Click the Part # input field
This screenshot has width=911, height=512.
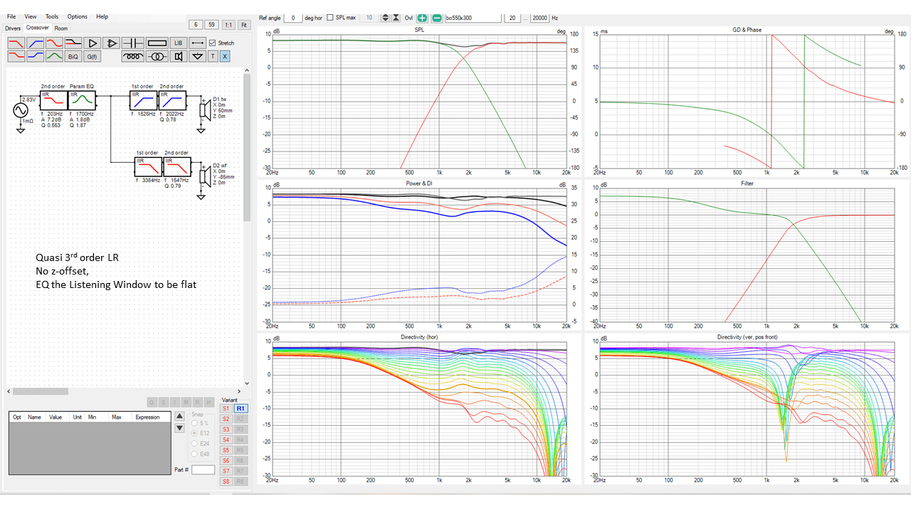(x=203, y=469)
